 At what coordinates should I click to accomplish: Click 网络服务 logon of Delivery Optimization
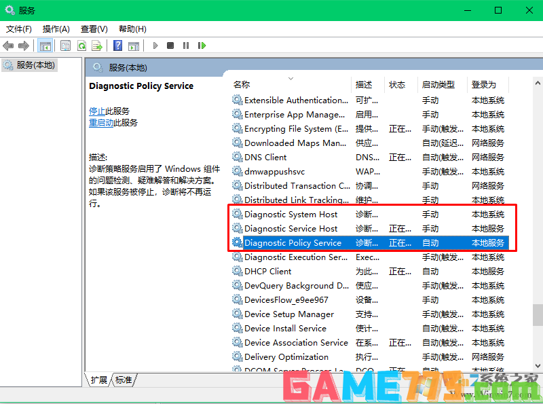(x=487, y=357)
